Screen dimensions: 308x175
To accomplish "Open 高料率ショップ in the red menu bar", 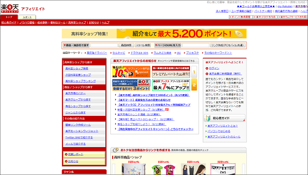I will (x=77, y=23).
